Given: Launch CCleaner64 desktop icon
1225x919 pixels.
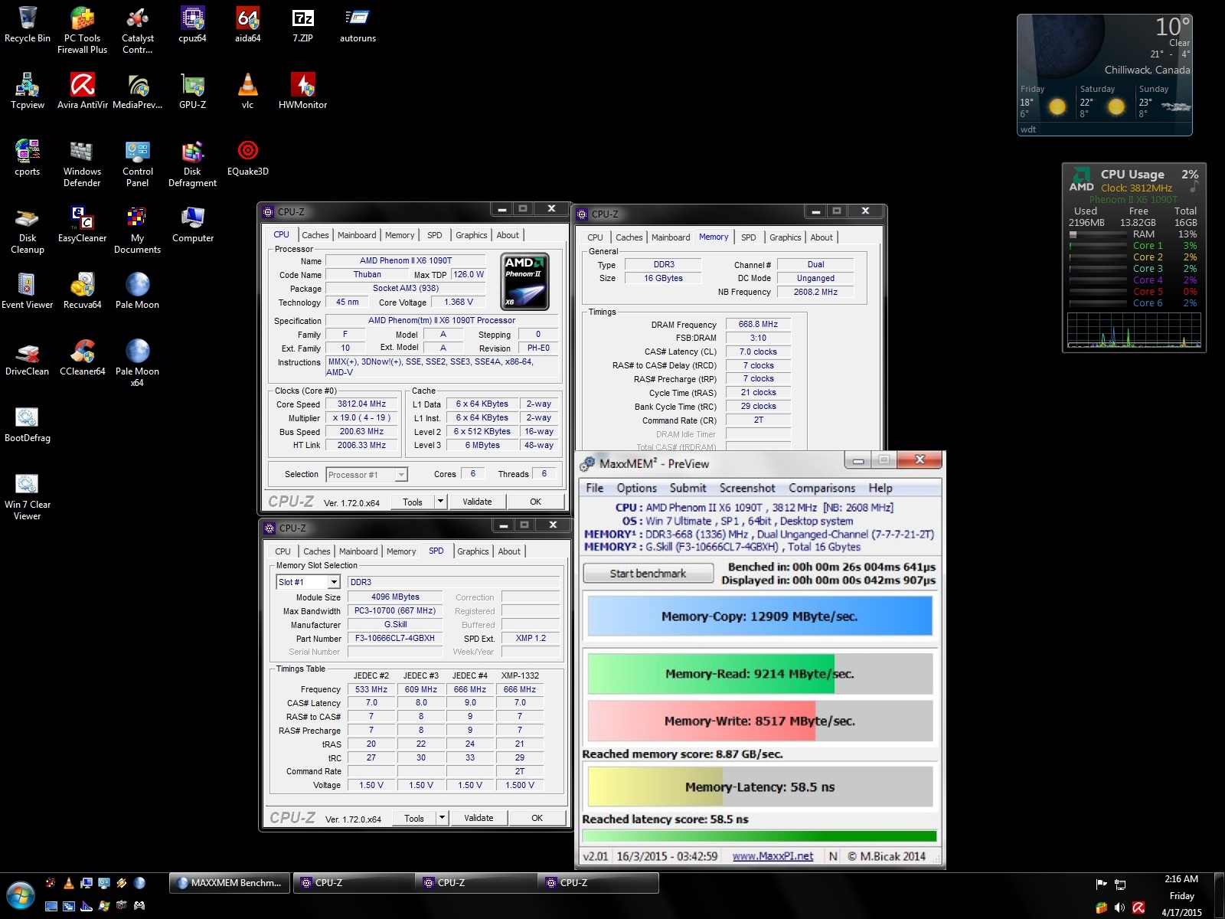Looking at the screenshot, I should click(83, 358).
